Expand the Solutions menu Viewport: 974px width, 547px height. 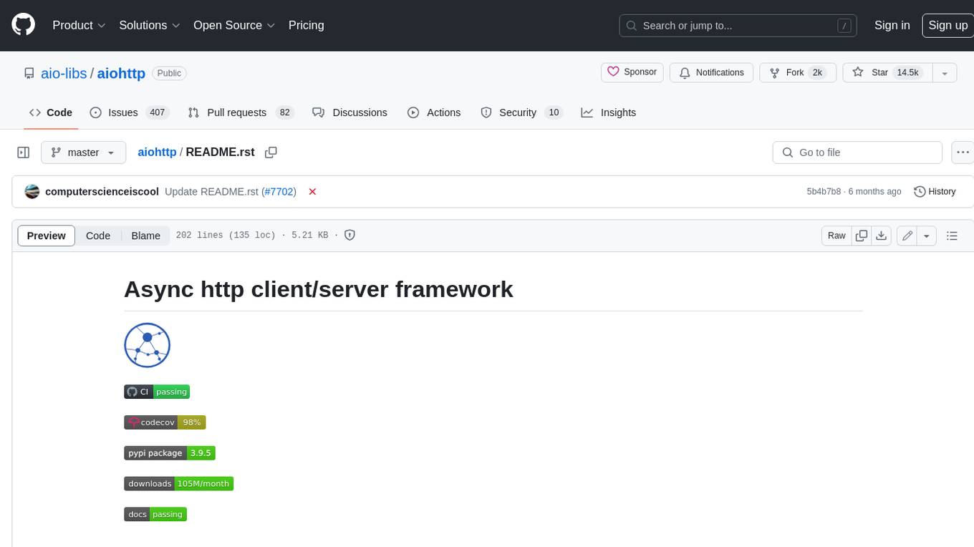coord(150,25)
